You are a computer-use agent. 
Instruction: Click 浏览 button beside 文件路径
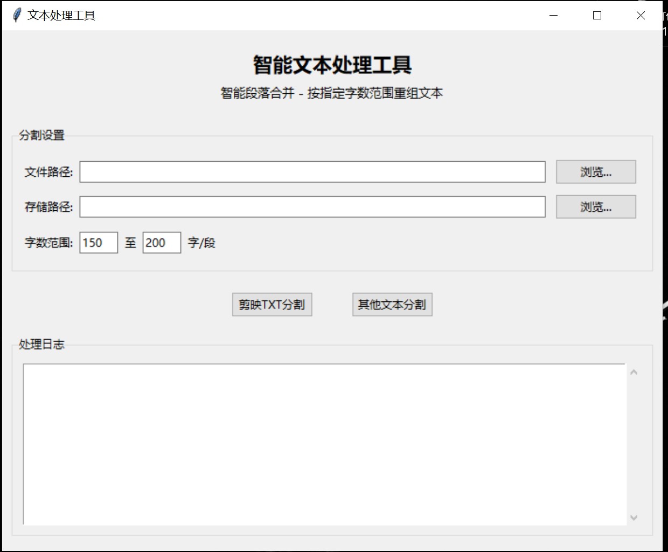click(596, 172)
